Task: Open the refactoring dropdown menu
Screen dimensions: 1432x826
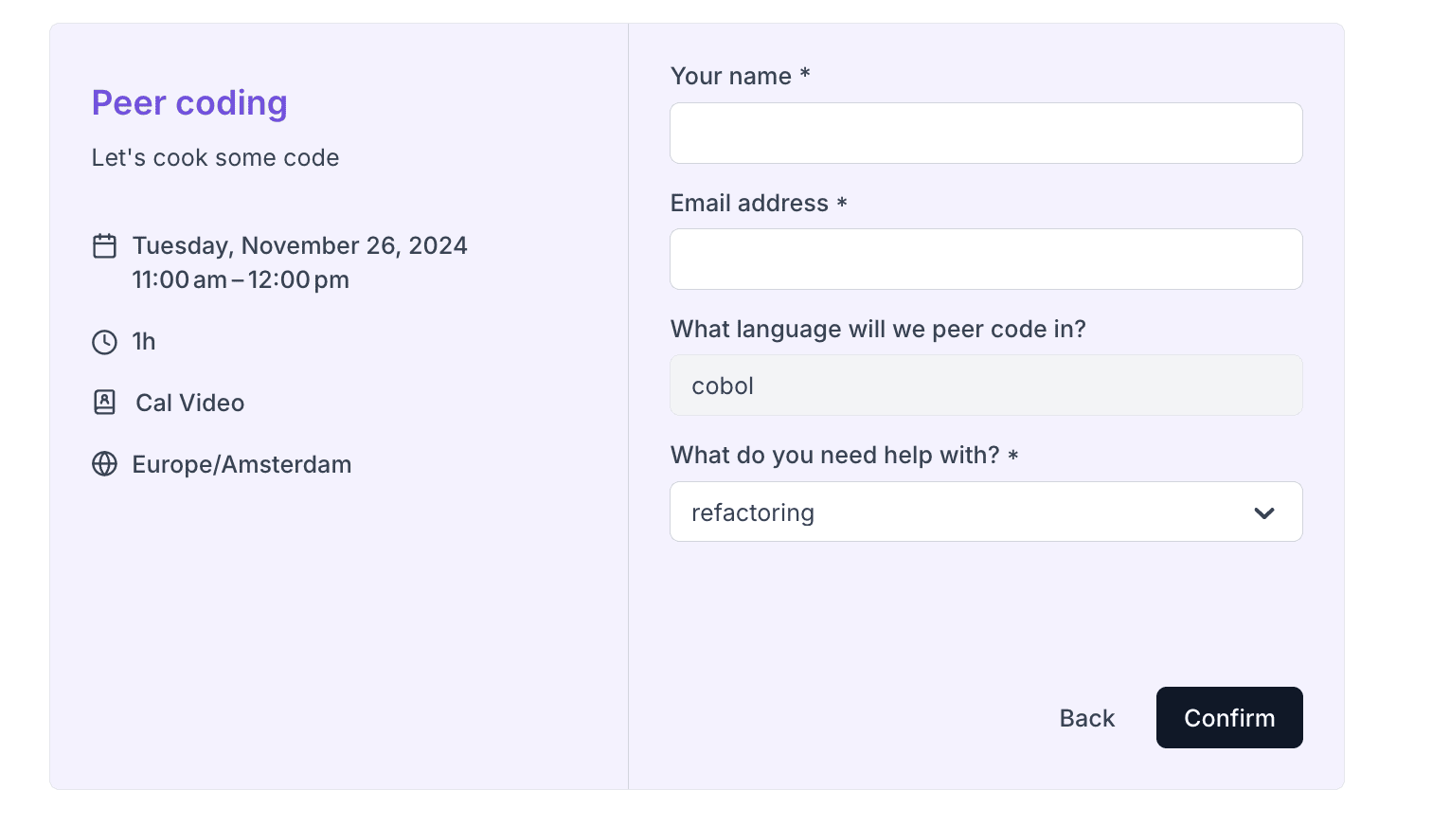Action: click(x=985, y=512)
